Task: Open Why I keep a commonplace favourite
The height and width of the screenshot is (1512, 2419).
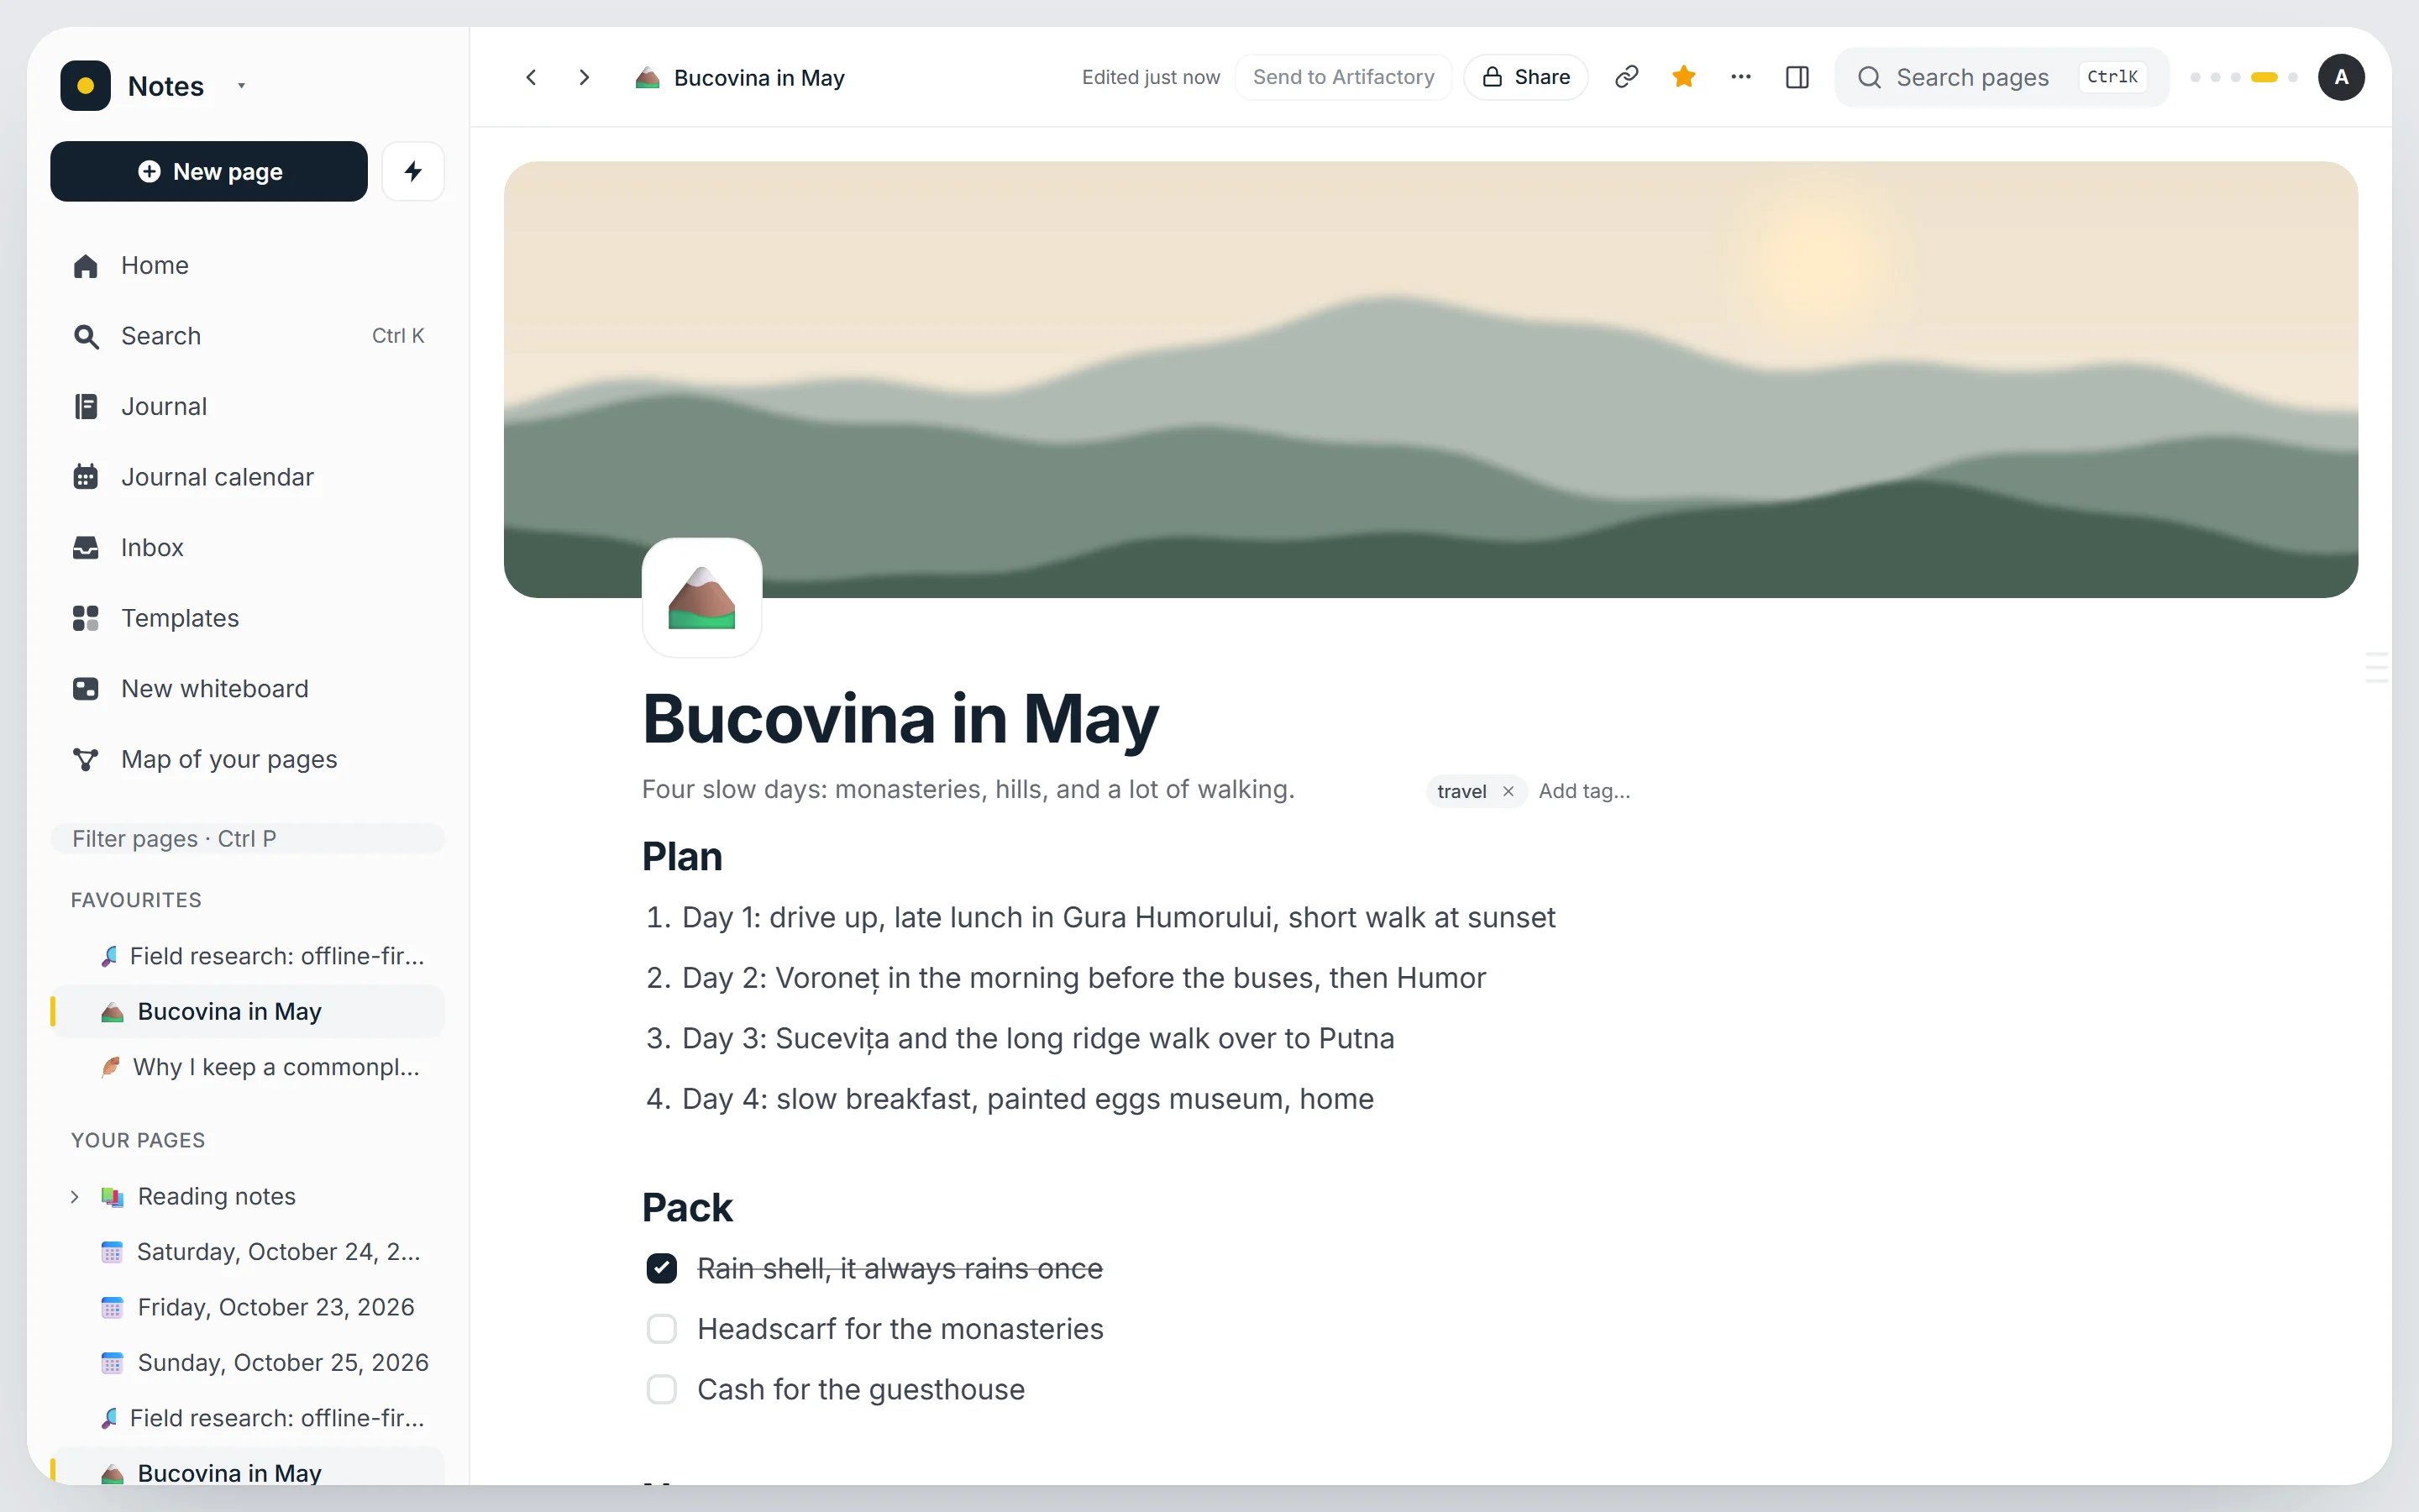Action: coord(247,1067)
